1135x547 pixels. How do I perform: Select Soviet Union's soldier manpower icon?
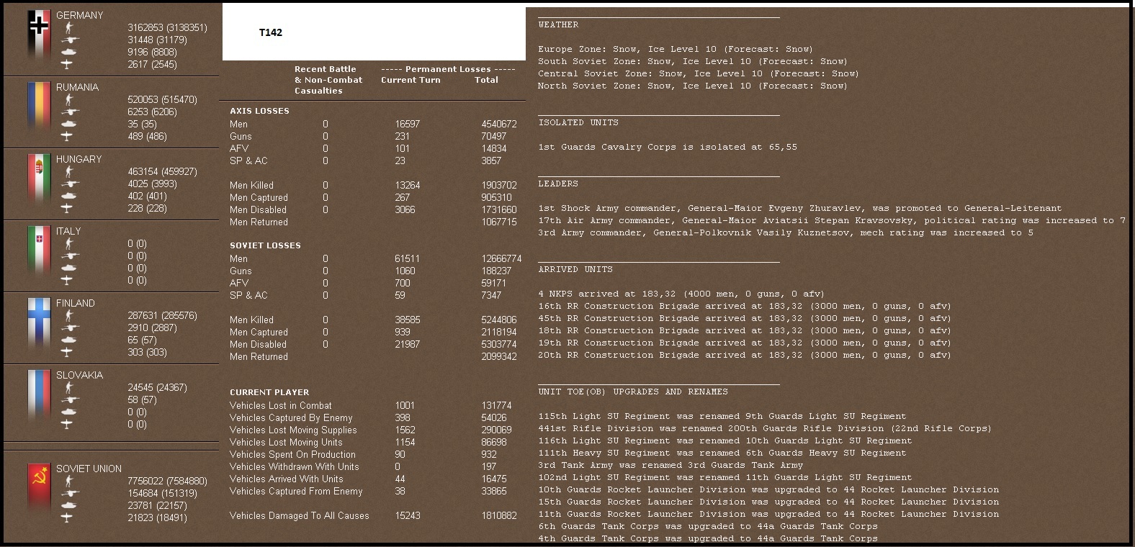pyautogui.click(x=68, y=482)
